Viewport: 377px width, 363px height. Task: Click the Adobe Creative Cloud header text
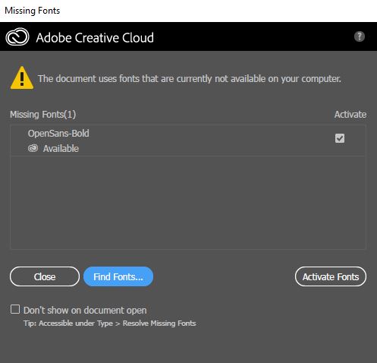pos(95,37)
